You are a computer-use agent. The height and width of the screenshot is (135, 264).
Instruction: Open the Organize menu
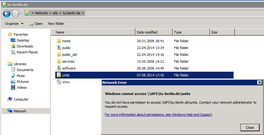(14, 24)
